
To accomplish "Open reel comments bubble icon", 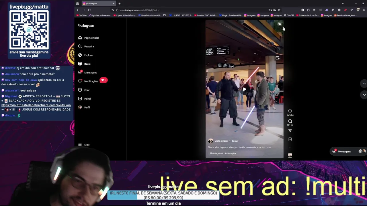I will pyautogui.click(x=290, y=121).
